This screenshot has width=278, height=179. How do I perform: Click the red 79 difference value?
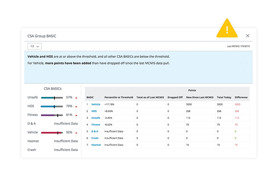pos(236,125)
